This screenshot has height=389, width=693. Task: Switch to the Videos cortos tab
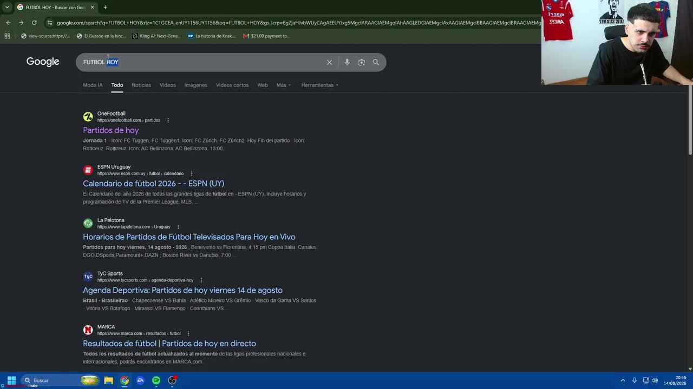click(x=232, y=85)
